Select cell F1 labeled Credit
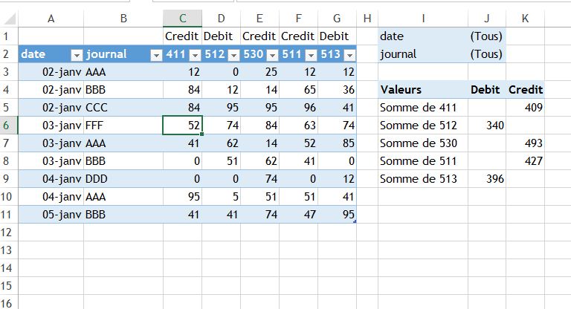Viewport: 571px width, 309px height. (x=298, y=36)
